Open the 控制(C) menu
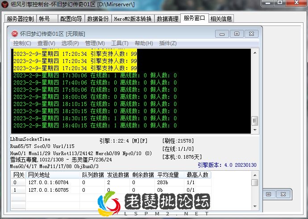Viewport: 308px width, 219px height. (x=22, y=43)
